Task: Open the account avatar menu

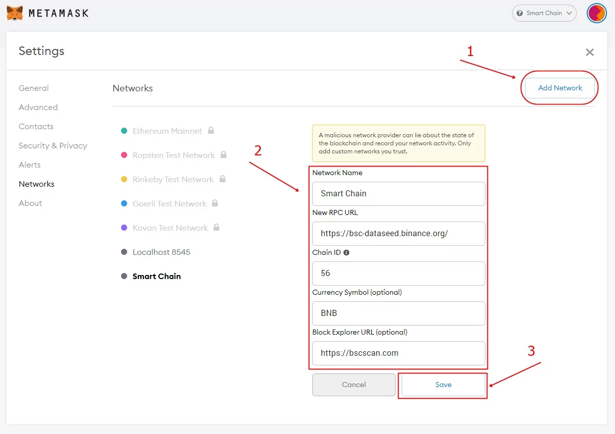Action: (x=596, y=13)
